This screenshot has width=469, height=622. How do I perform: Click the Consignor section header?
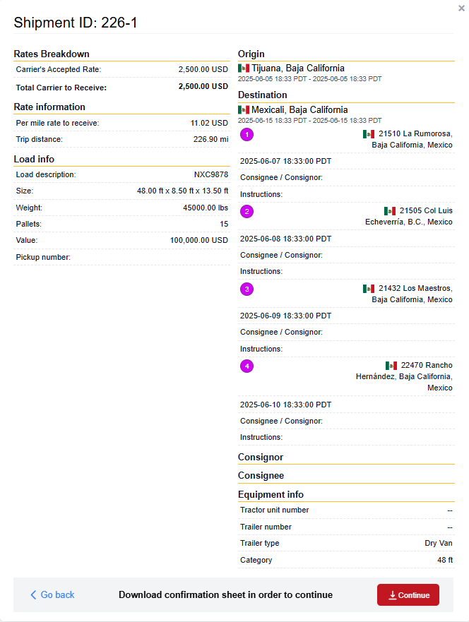261,457
